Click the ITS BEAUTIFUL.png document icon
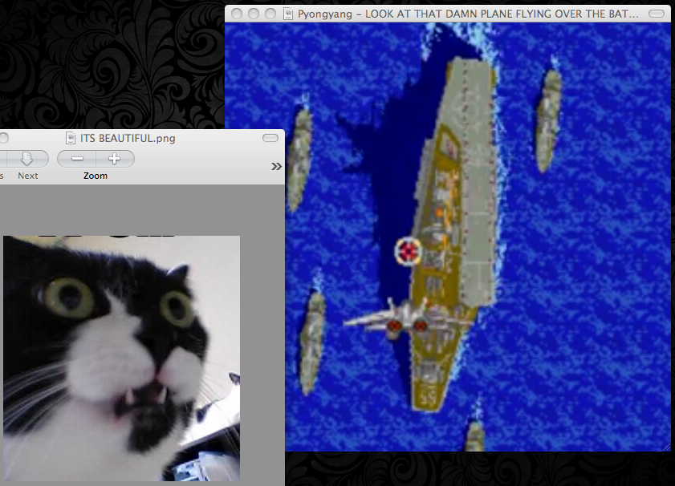Image resolution: width=675 pixels, height=486 pixels. pos(71,138)
